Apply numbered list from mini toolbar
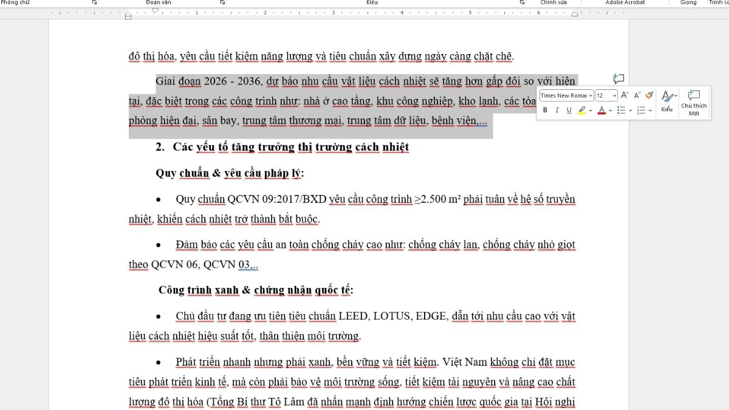This screenshot has width=729, height=410. (x=641, y=110)
